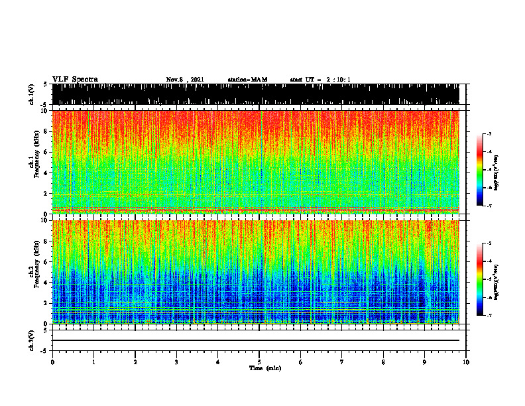The image size is (525, 406).
Task: Click the "2" kHz tick on ch.1 frequency axis
Action: point(46,193)
